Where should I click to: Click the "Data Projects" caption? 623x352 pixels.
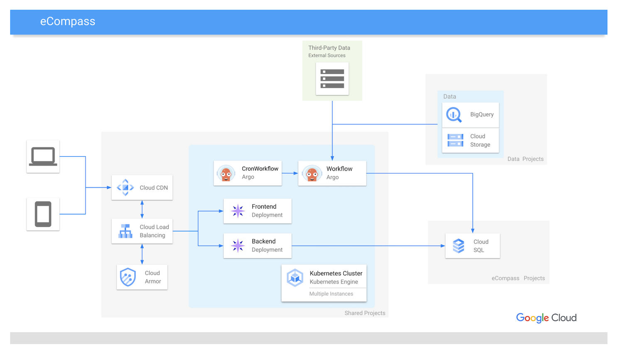point(525,159)
